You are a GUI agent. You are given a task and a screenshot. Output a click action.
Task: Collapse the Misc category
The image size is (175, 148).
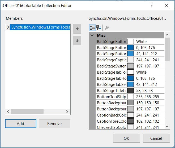(92, 35)
